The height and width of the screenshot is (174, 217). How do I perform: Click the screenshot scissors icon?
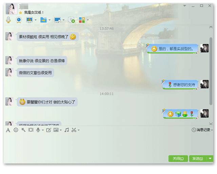74,130
